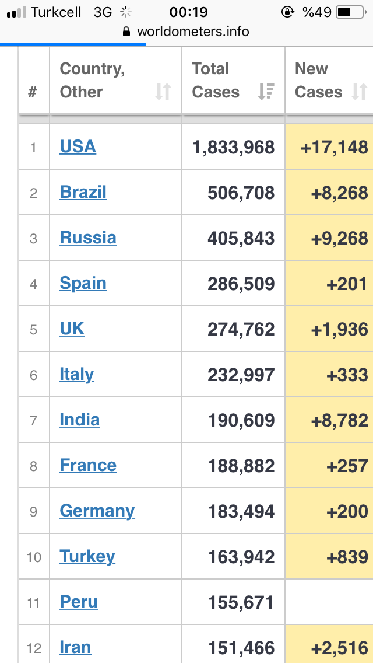Tap the battery icon in status bar
This screenshot has width=373, height=663.
pos(351,12)
